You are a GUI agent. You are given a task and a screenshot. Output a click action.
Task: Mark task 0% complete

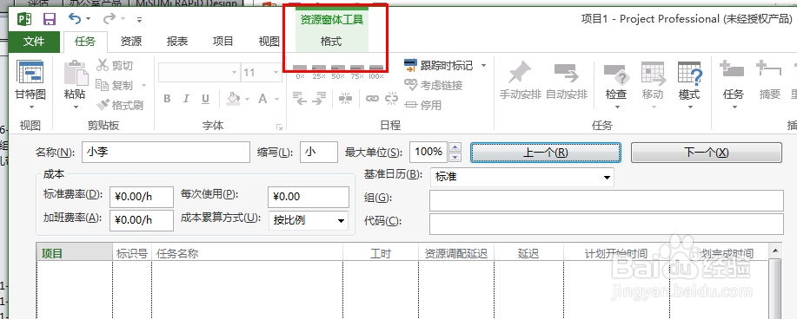[x=300, y=71]
